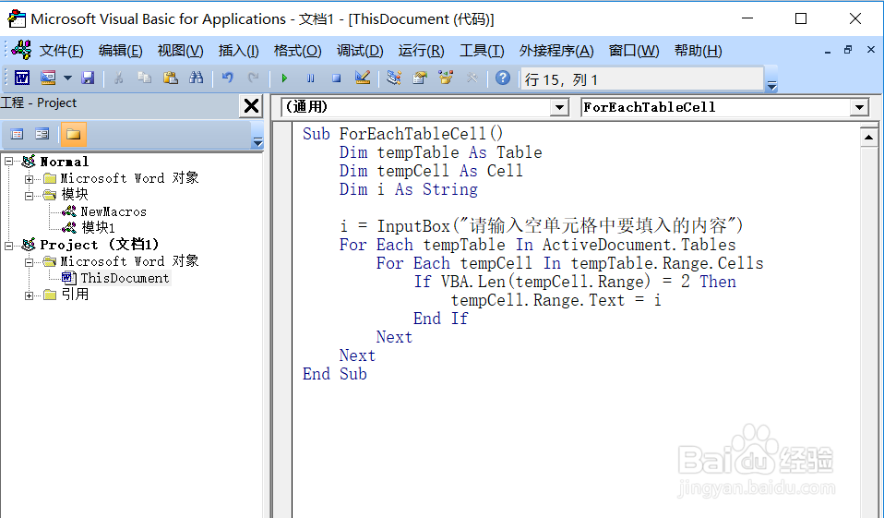Image resolution: width=884 pixels, height=518 pixels.
Task: Expand the 引用 folder
Action: [29, 295]
